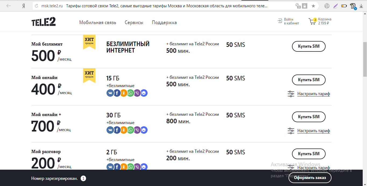Click the Odnoklassniki icon in Мой онлайн 400 tariff
This screenshot has width=367, height=186.
tap(124, 93)
